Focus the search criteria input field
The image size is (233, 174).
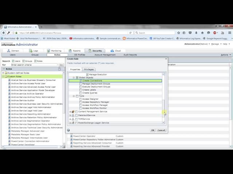34,65
